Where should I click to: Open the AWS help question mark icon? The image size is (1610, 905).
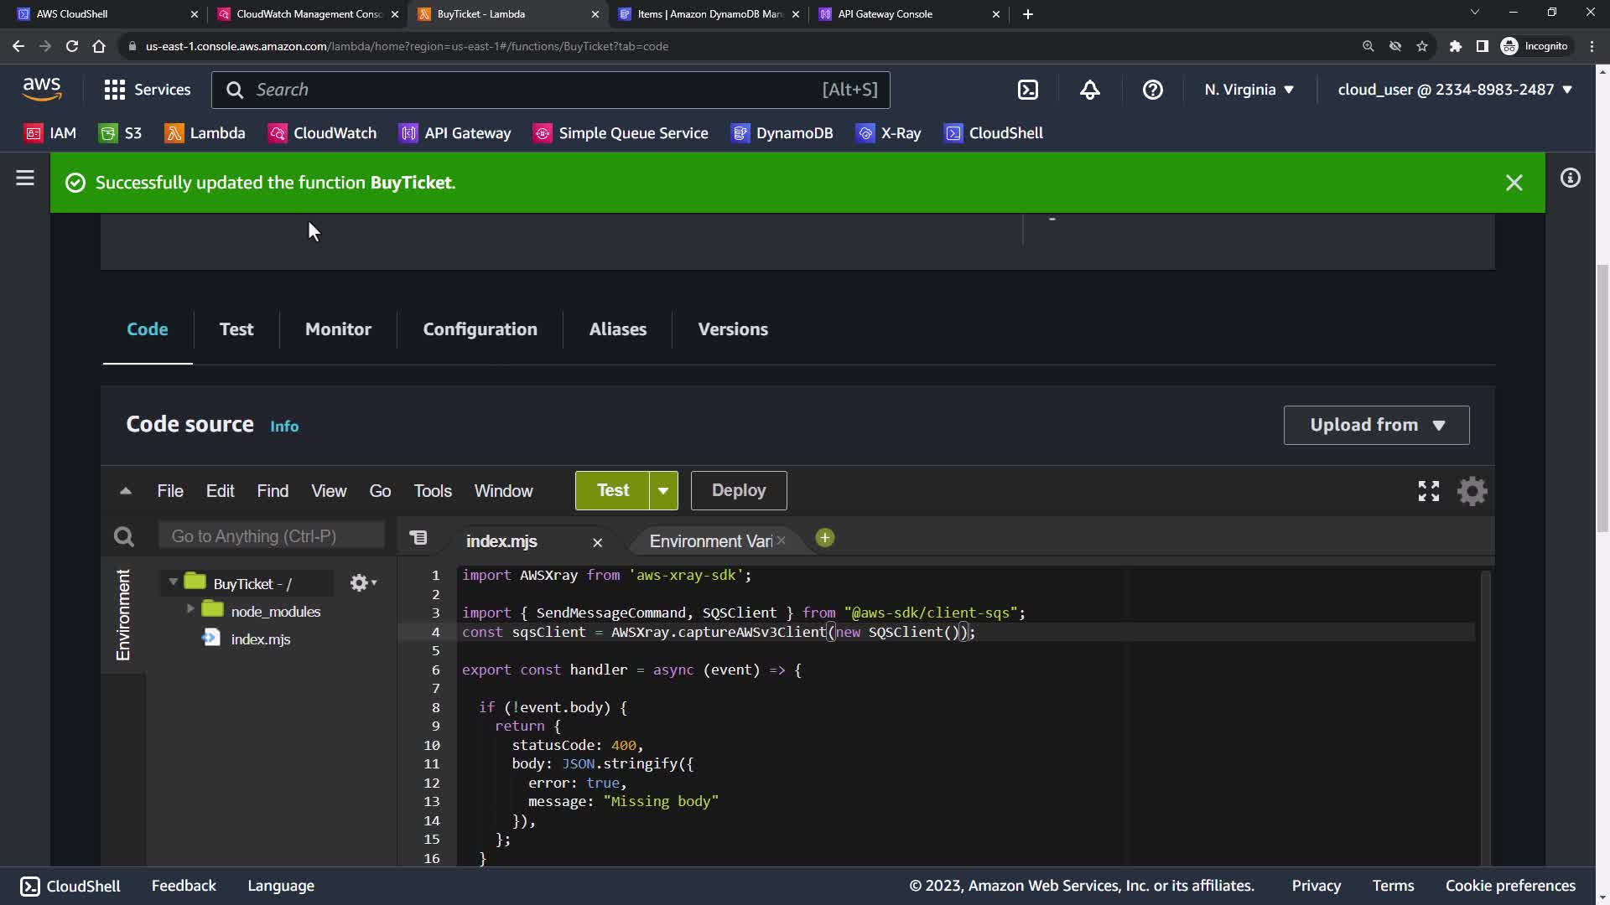tap(1152, 90)
